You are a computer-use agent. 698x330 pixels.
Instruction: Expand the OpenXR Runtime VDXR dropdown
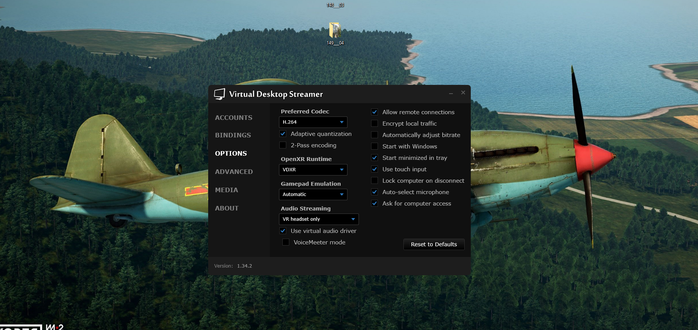(313, 170)
